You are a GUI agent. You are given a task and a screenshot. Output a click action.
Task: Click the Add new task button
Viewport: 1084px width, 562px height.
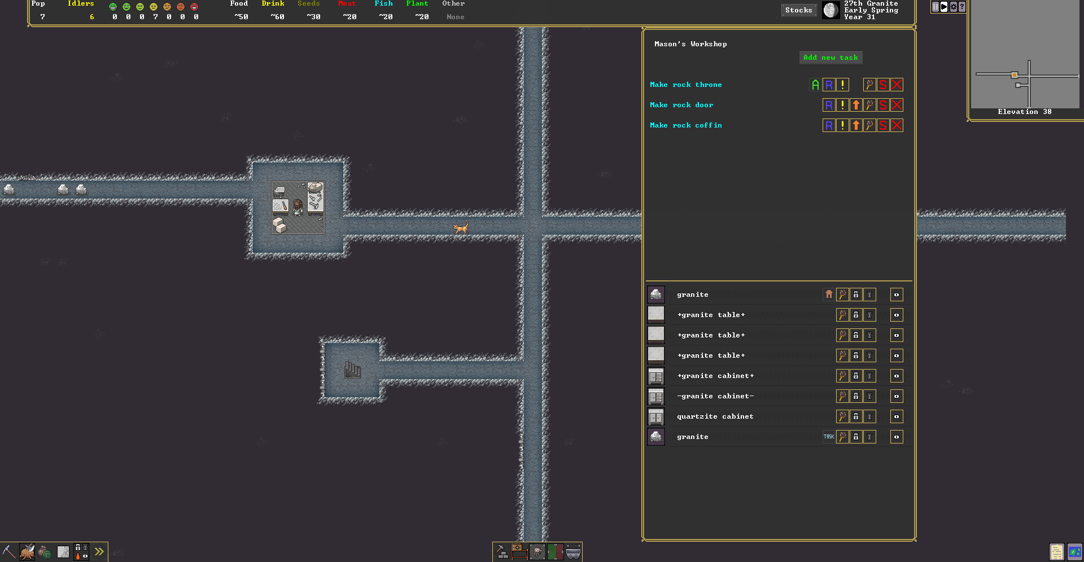point(831,58)
